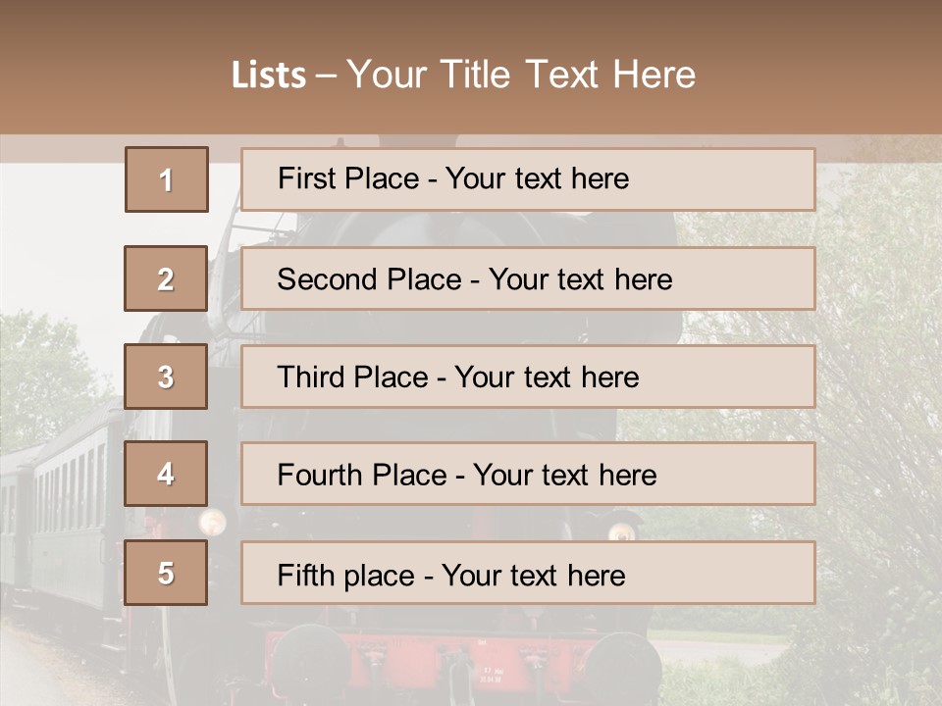Click the number 1 box

167,179
